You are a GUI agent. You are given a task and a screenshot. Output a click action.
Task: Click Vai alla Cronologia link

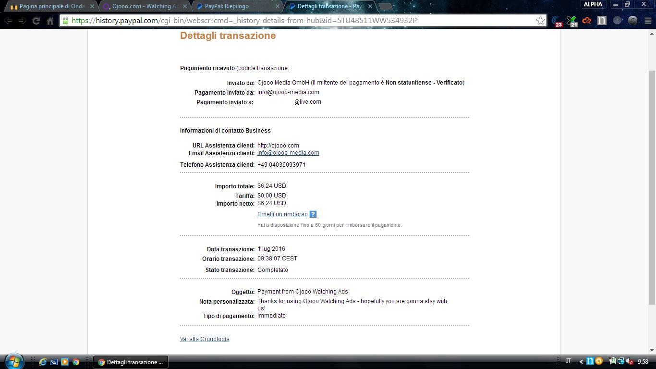tap(205, 339)
